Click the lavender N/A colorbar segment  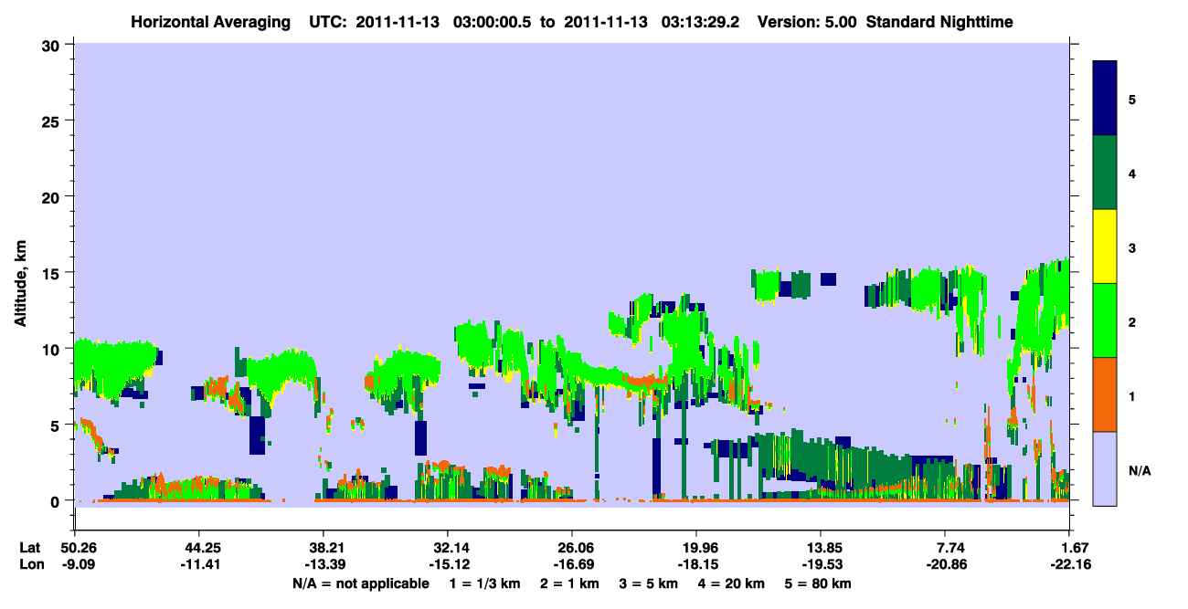(1105, 467)
